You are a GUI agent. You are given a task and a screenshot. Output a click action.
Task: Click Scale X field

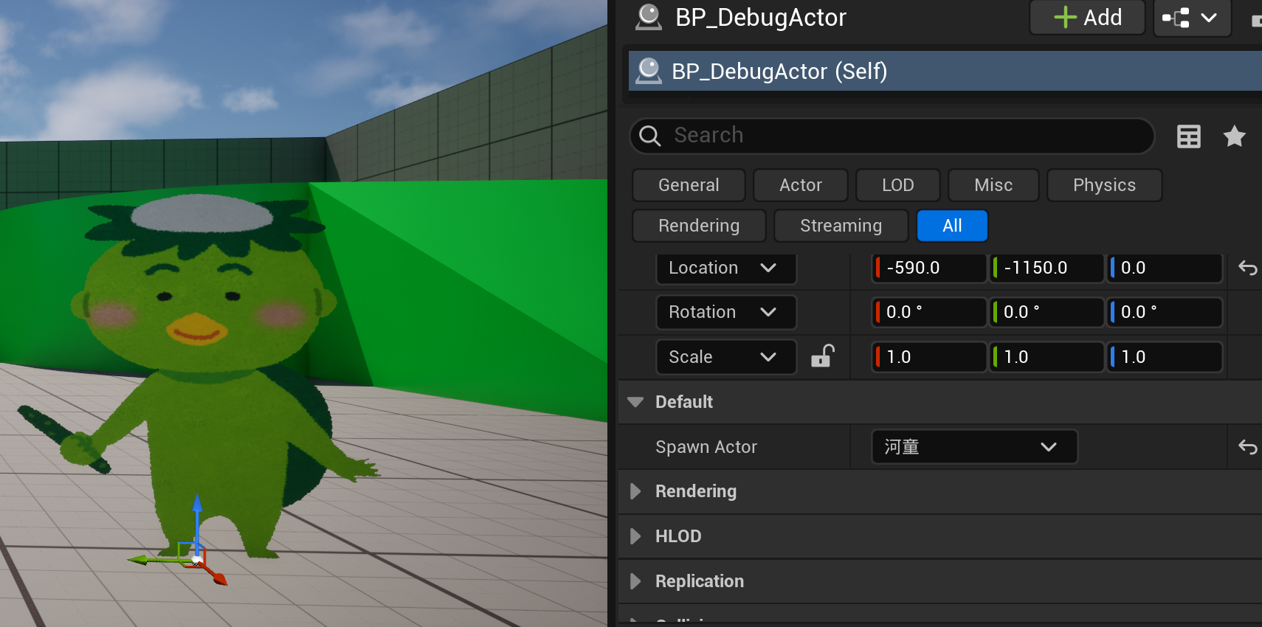click(929, 357)
